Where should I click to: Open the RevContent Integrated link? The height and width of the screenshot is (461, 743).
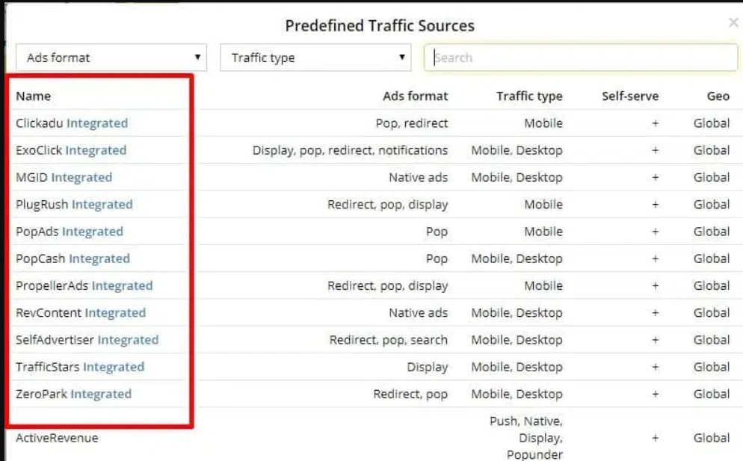pyautogui.click(x=79, y=312)
